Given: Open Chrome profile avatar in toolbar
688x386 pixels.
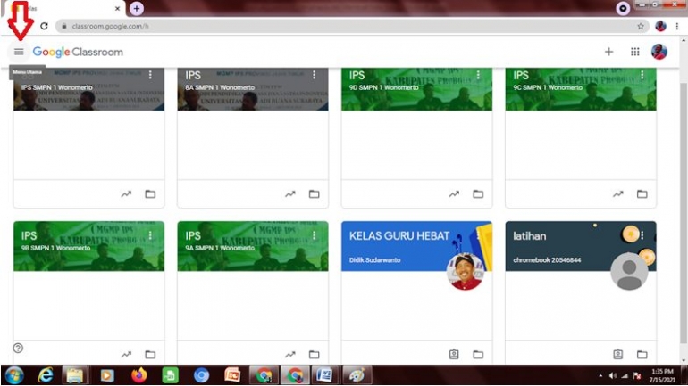Looking at the screenshot, I should (x=660, y=26).
